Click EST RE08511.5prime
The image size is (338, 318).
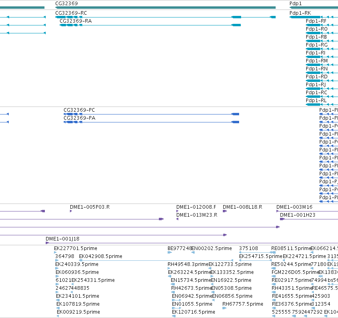(291, 248)
